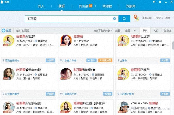Image resolution: width=174 pixels, height=115 pixels.
Task: Open group title 赵丽颖粉丝群全国
Action: pyautogui.click(x=29, y=103)
